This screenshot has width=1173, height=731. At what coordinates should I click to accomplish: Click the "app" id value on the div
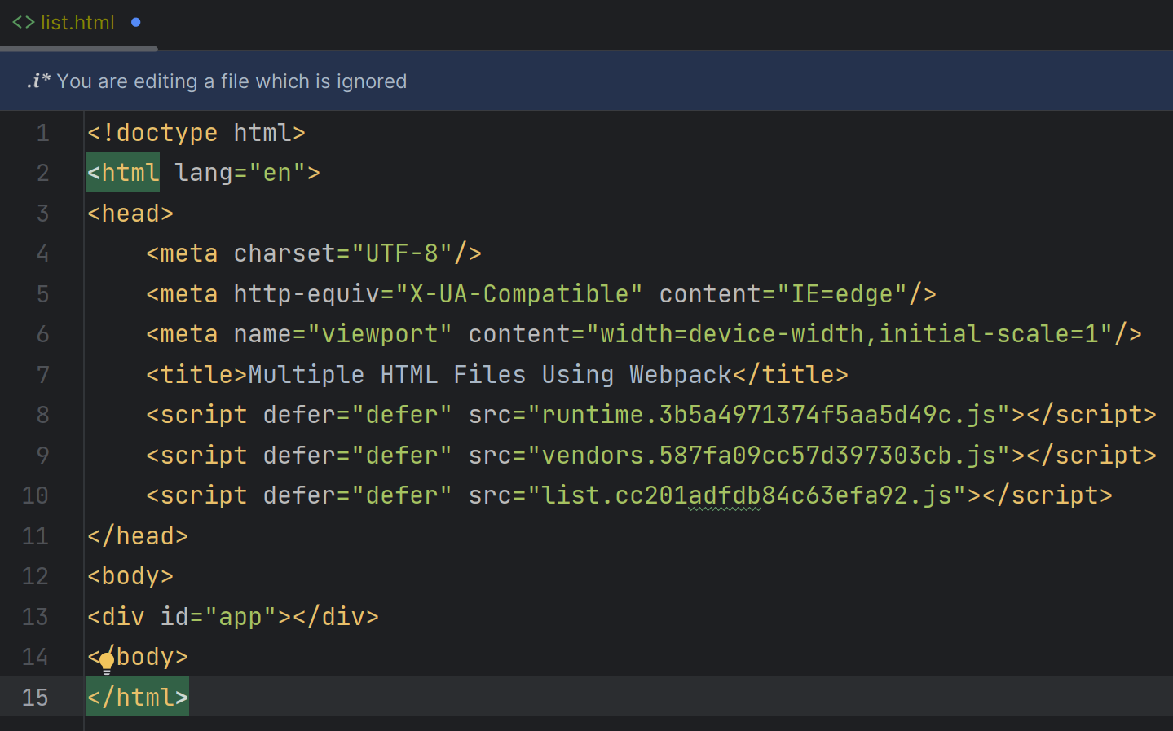240,617
